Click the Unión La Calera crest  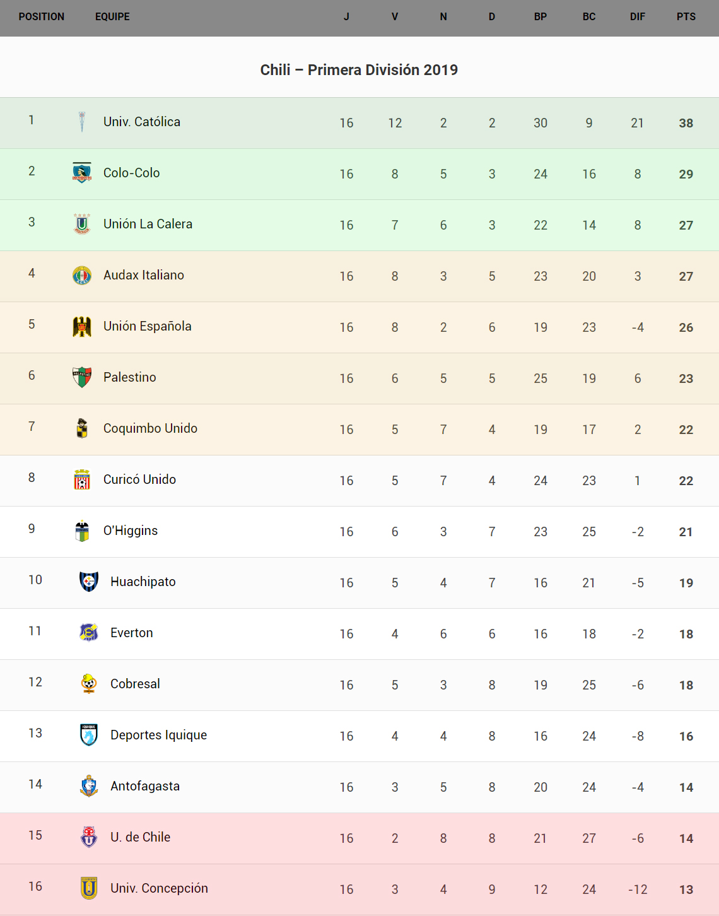click(x=82, y=224)
